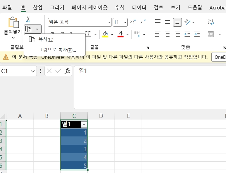The width and height of the screenshot is (226, 173).
Task: Align text right
Action: tap(177, 34)
